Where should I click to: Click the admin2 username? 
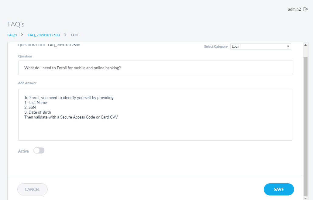pos(294,9)
